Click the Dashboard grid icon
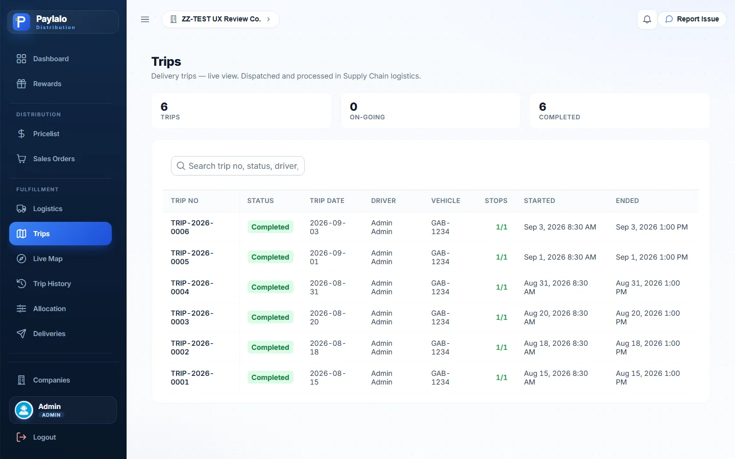This screenshot has height=459, width=735. coord(21,59)
